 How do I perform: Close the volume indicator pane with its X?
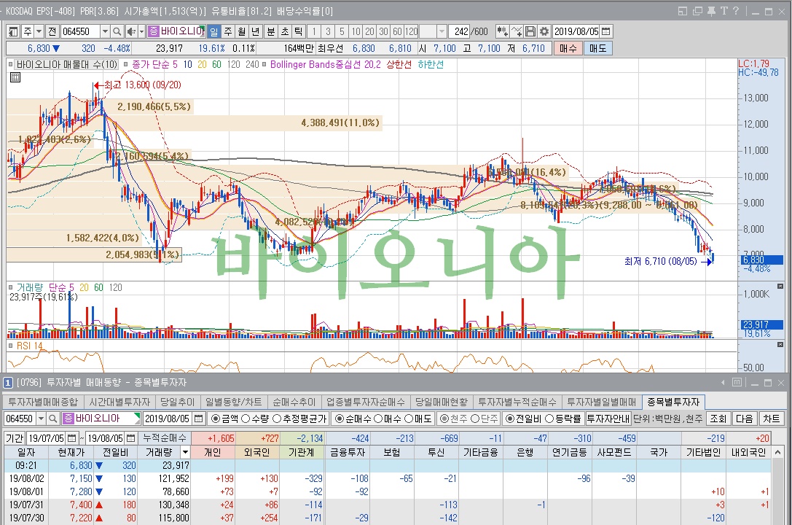(x=780, y=286)
